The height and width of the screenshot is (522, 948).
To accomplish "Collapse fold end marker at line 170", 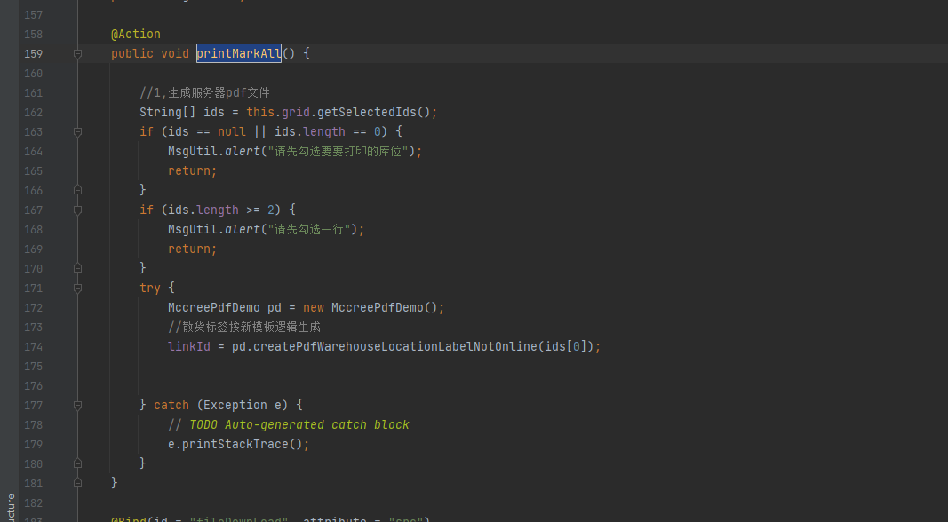I will click(77, 268).
